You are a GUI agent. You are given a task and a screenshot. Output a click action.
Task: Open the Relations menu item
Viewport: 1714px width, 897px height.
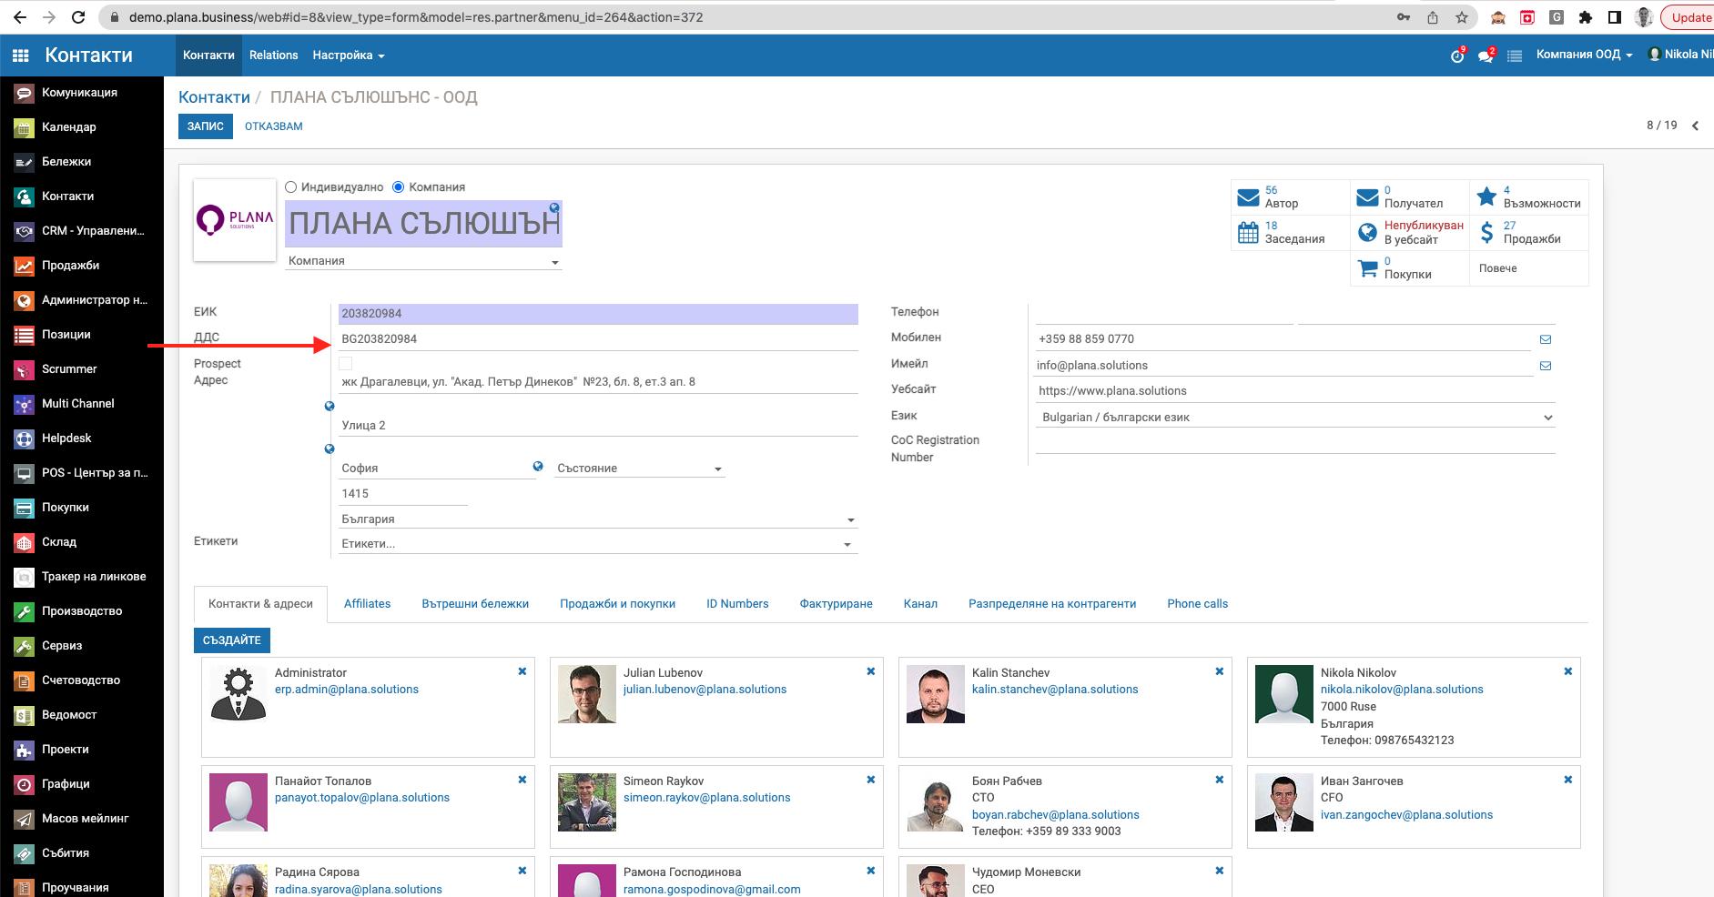[x=274, y=55]
